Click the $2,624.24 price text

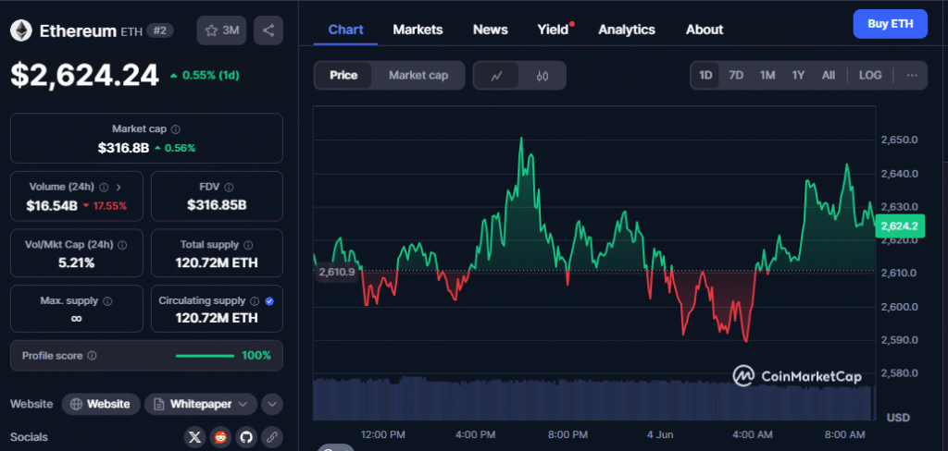84,75
